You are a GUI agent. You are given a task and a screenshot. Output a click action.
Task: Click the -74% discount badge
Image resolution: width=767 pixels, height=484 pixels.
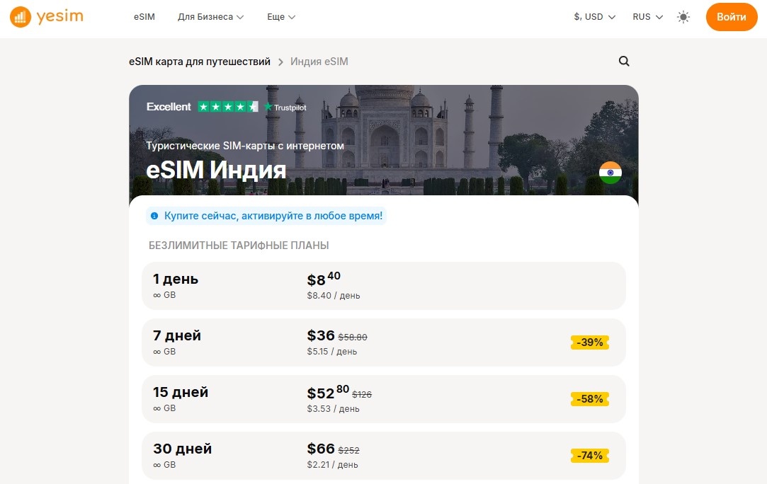pyautogui.click(x=590, y=456)
